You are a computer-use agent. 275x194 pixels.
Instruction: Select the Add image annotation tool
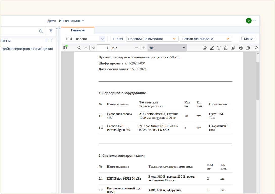(233, 47)
